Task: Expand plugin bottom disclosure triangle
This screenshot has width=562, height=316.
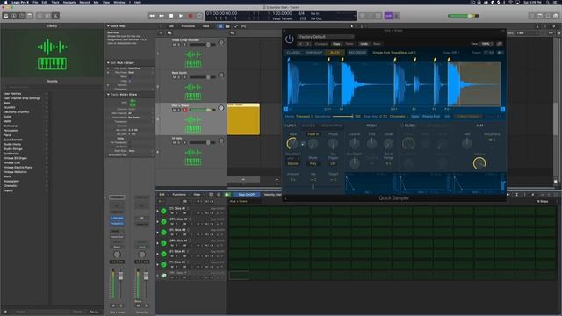Action: [285, 198]
